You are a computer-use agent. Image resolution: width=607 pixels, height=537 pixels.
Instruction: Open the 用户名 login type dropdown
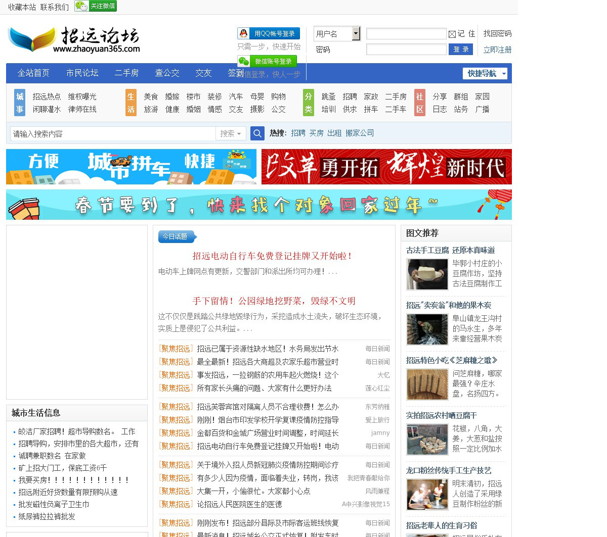pyautogui.click(x=356, y=34)
